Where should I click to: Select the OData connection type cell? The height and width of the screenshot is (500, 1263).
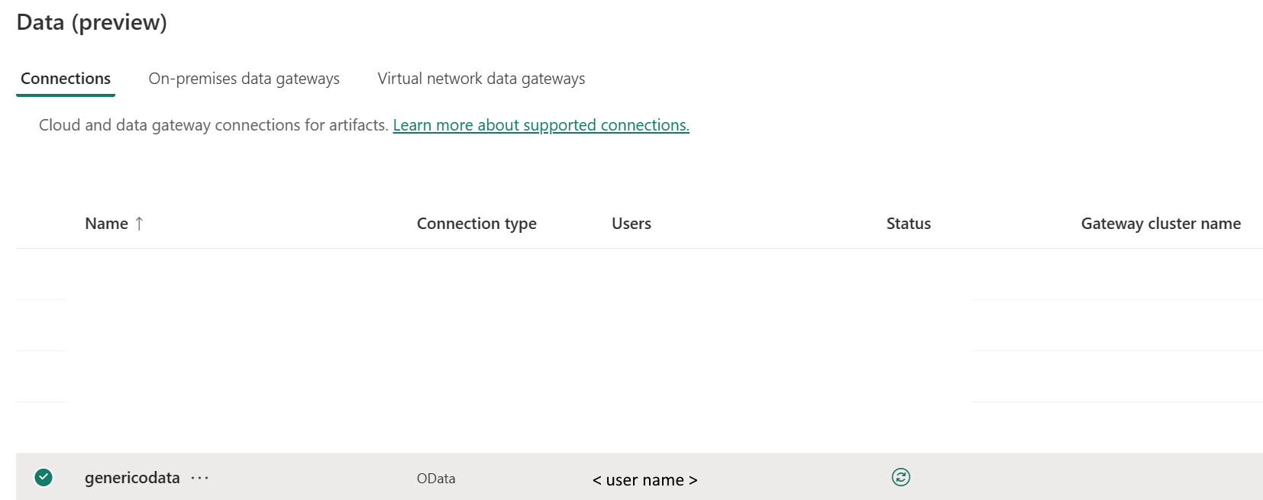click(436, 479)
